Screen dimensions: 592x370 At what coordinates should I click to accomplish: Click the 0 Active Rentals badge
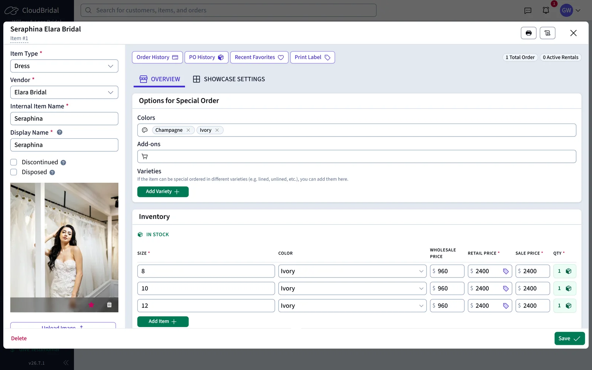click(561, 57)
